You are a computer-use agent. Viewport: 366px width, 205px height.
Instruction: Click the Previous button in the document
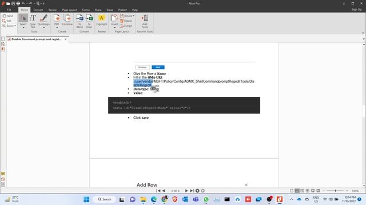click(x=142, y=67)
